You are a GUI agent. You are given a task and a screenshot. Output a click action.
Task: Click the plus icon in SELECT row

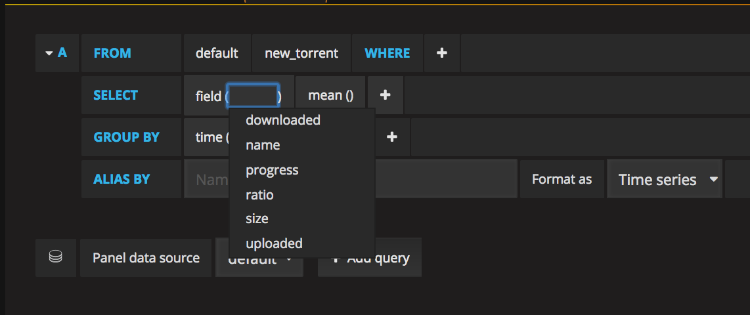coord(386,95)
